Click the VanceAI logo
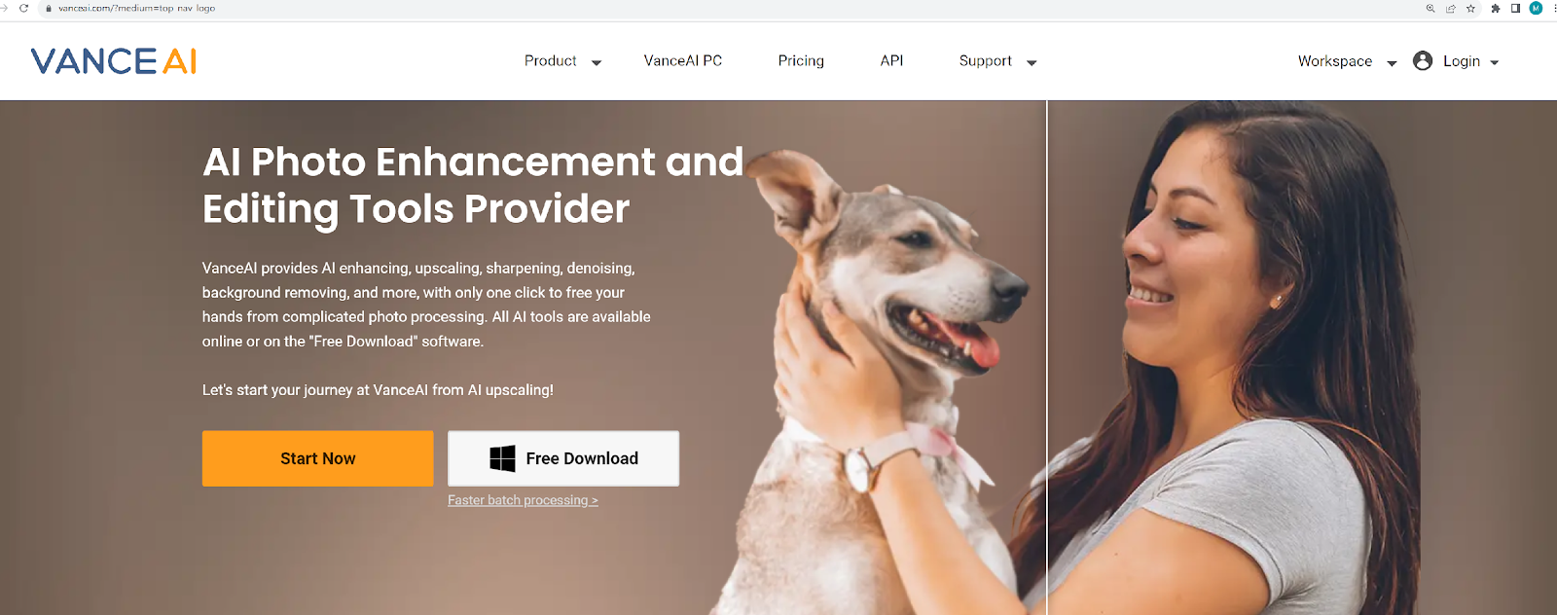The width and height of the screenshot is (1557, 615). pos(114,61)
